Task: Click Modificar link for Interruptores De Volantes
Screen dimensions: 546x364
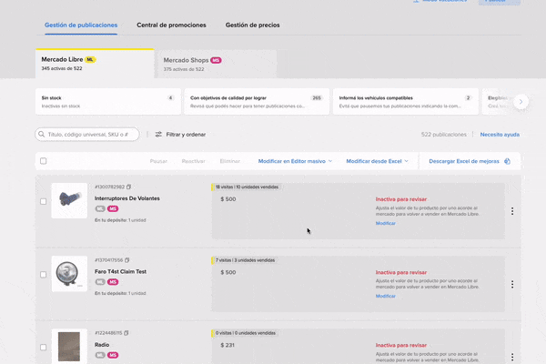Action: pos(386,223)
